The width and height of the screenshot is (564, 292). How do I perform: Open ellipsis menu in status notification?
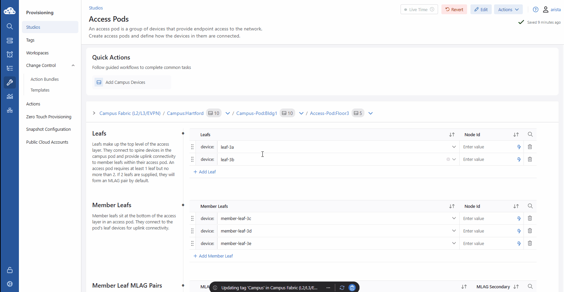(328, 288)
